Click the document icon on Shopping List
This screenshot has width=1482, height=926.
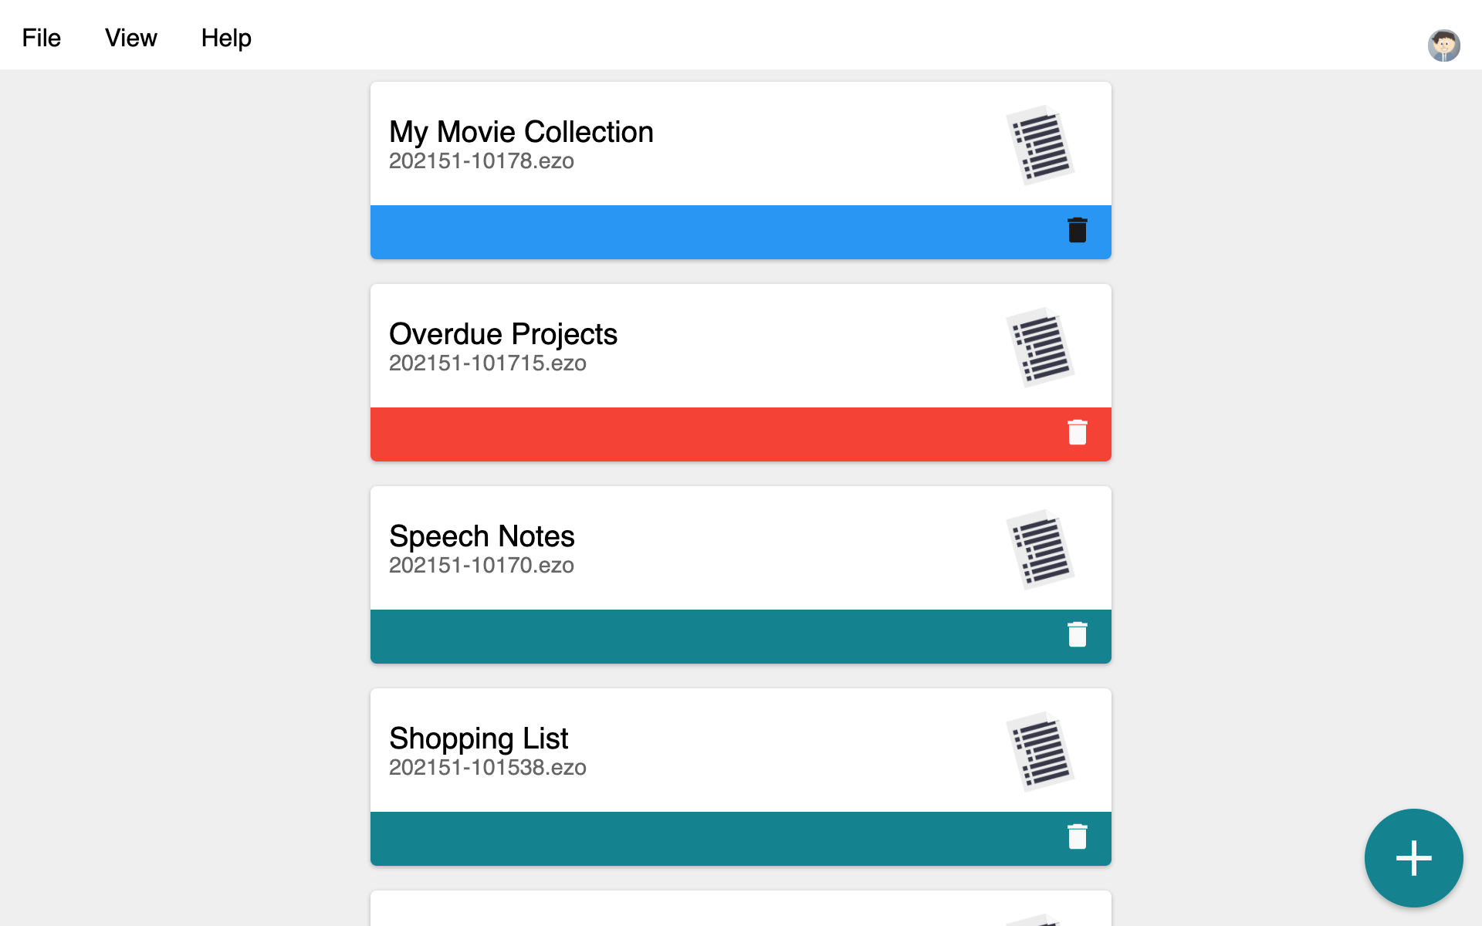tap(1043, 753)
